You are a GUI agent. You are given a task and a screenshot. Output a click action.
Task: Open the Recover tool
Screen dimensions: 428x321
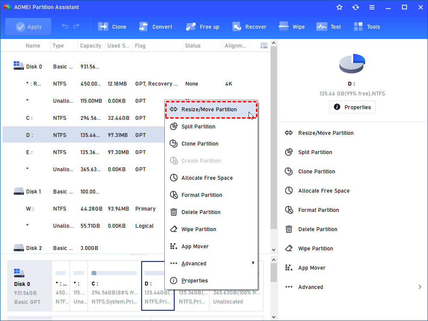click(249, 27)
